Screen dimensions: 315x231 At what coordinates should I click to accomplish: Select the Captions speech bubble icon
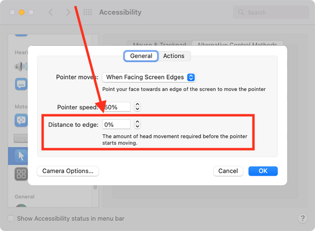[x=21, y=84]
